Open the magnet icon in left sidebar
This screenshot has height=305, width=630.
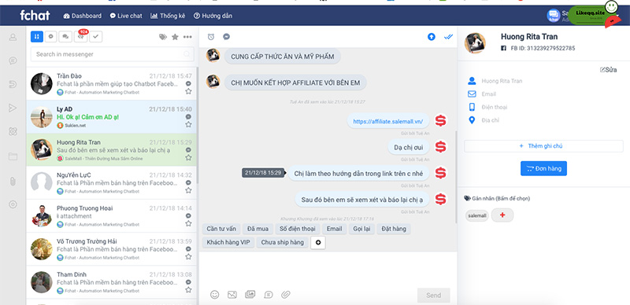coord(13,84)
